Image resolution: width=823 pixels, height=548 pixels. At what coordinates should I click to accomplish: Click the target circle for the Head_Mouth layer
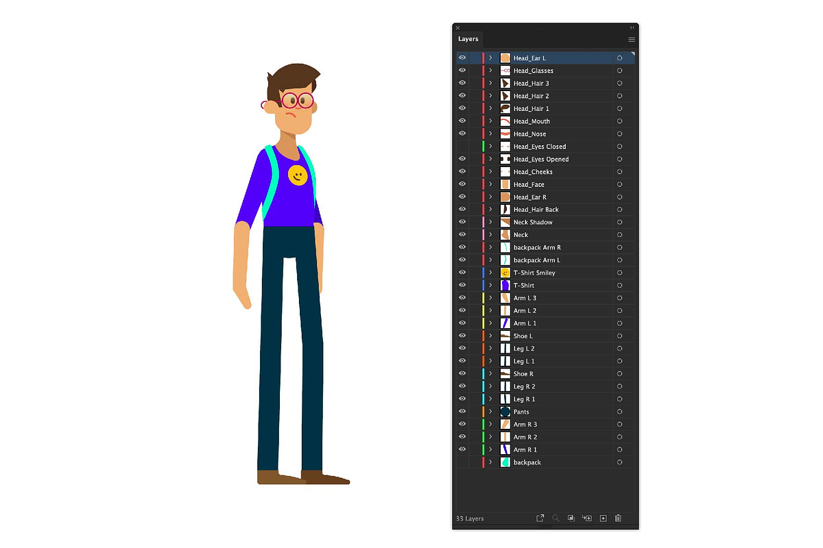[x=620, y=121]
